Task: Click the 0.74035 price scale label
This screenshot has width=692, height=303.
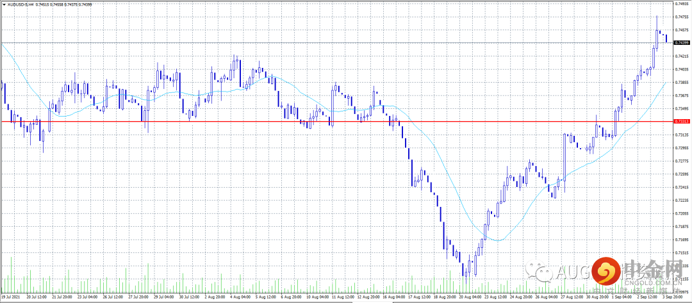Action: point(682,69)
